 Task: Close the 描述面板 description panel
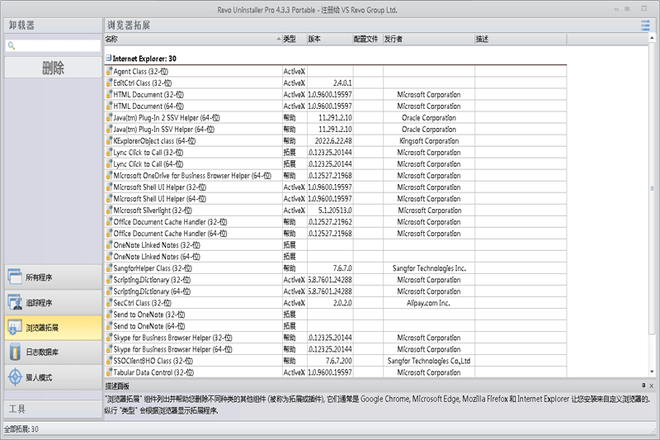[x=652, y=386]
